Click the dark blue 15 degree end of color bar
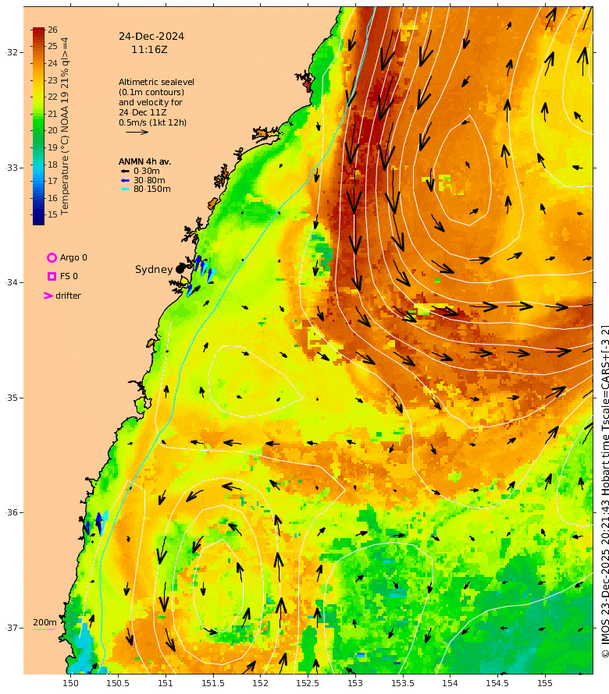Viewport: 609px width, 694px height. (x=38, y=221)
